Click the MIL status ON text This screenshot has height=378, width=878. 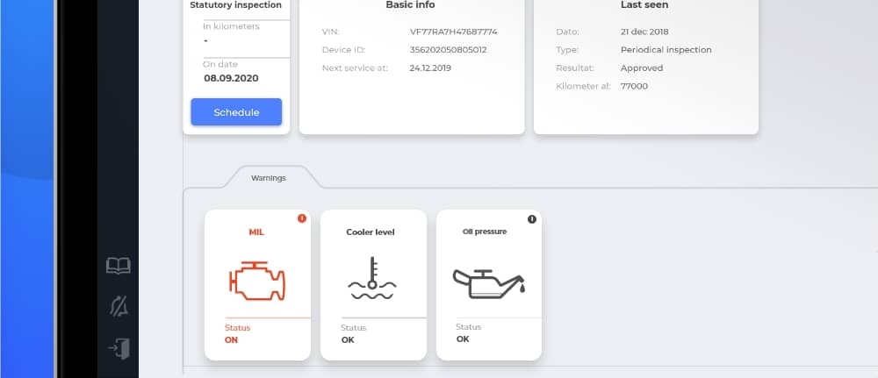231,340
